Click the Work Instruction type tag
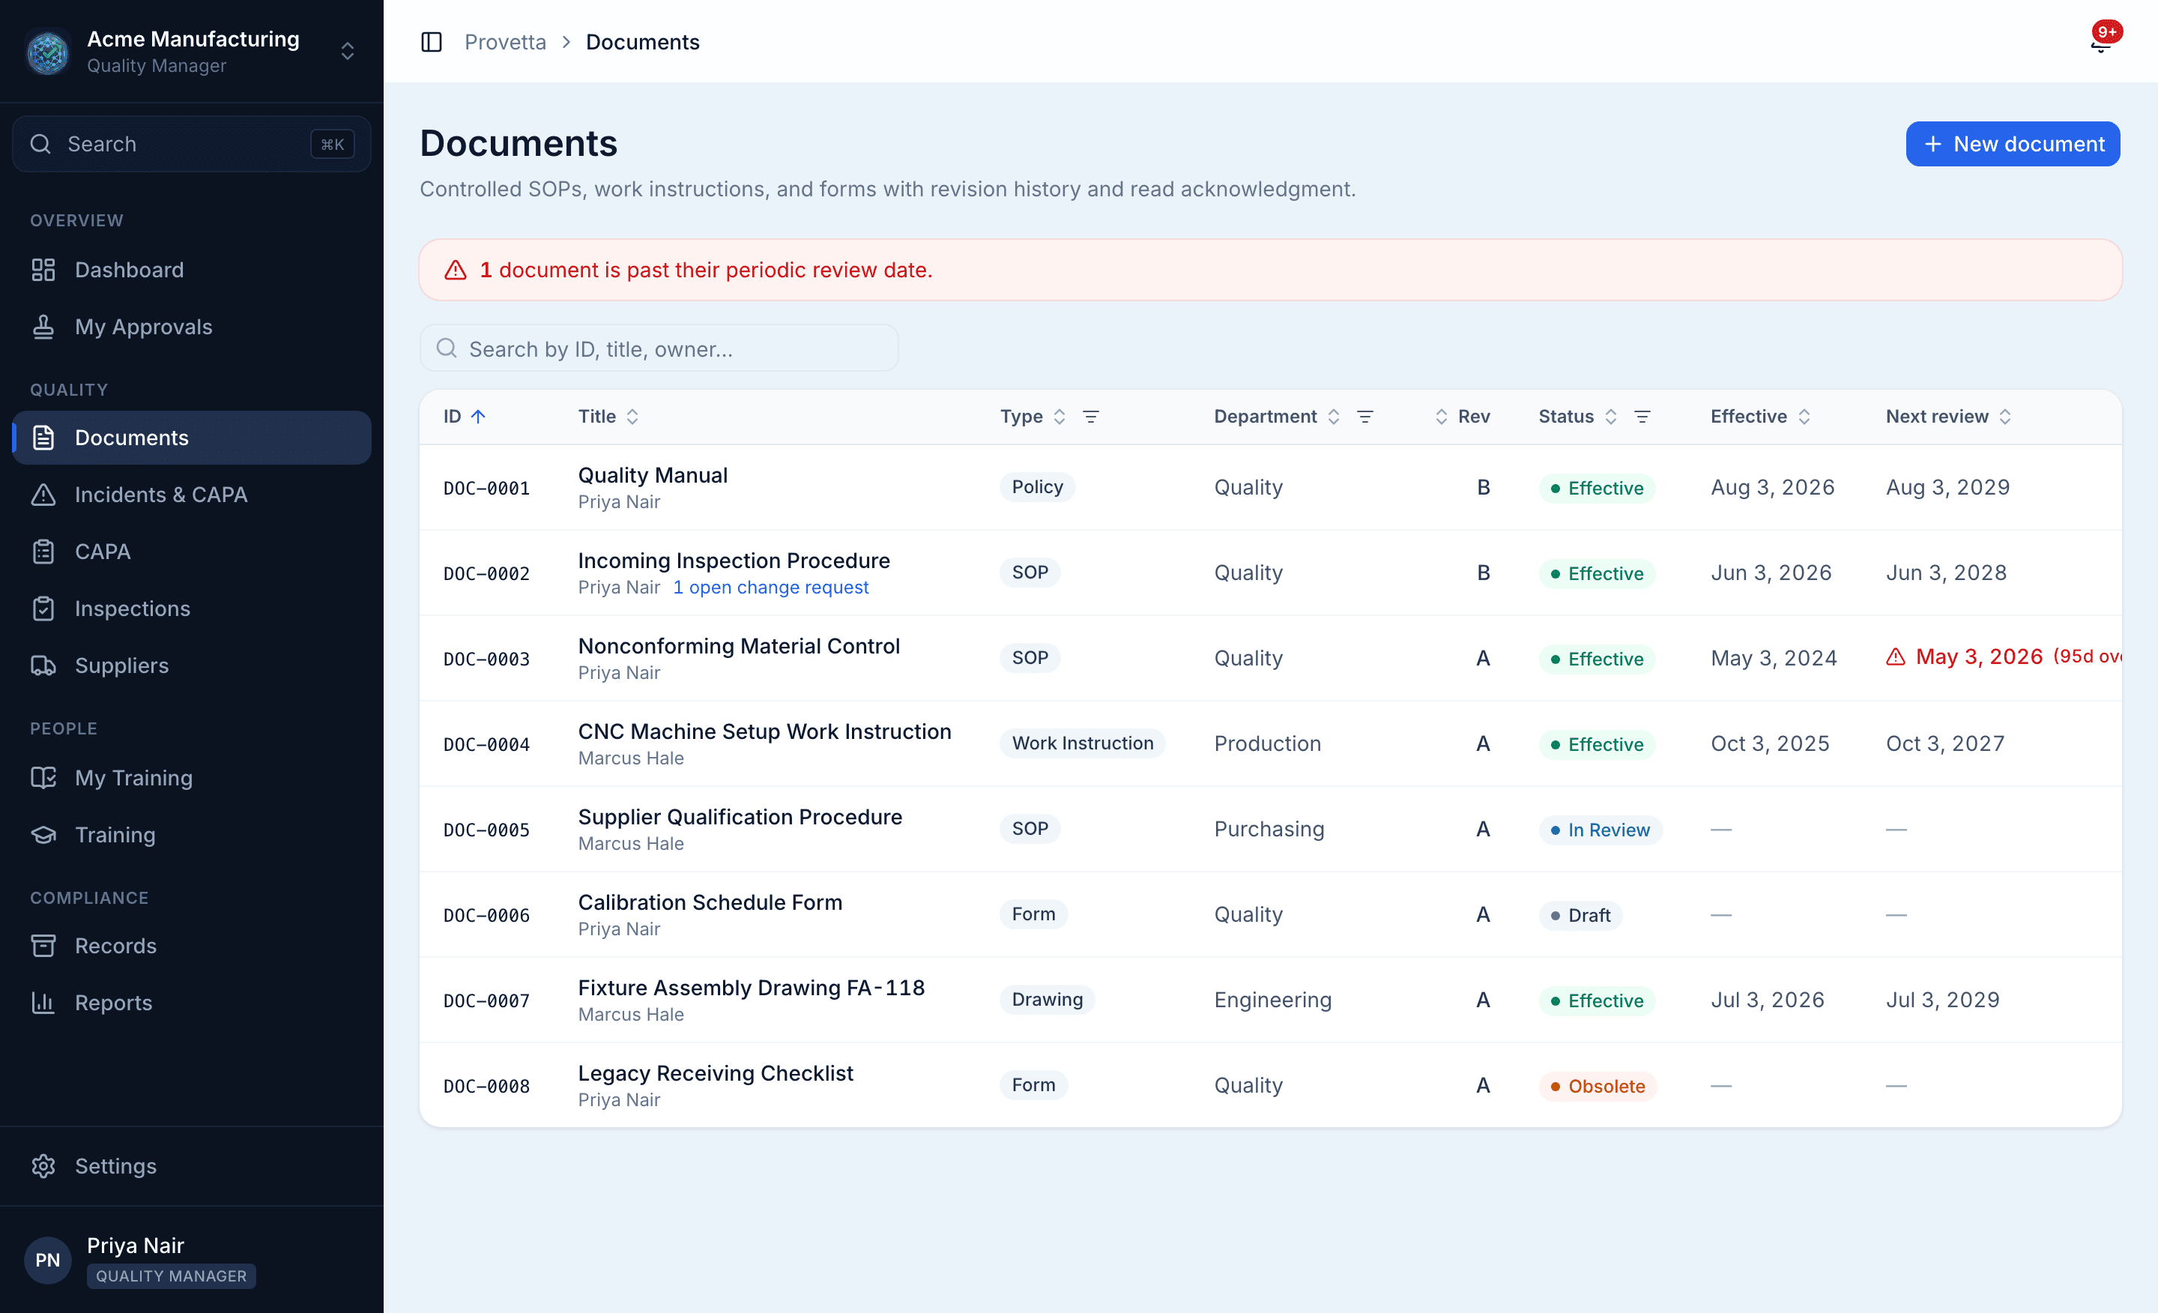The image size is (2158, 1313). pyautogui.click(x=1083, y=743)
